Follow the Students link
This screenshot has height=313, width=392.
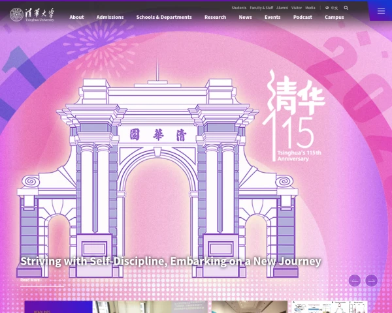click(238, 8)
